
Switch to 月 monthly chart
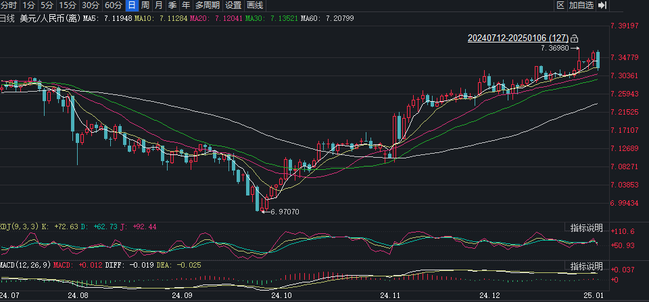(158, 5)
